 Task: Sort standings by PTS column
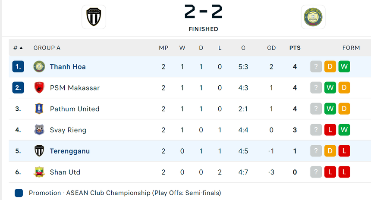coord(295,48)
